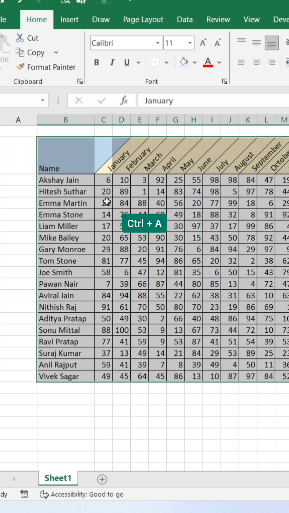Center text horizontally
Viewport: 289px width, 513px height.
(x=257, y=63)
